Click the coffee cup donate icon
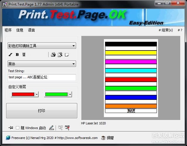This screenshot has height=146, width=187. [x=103, y=138]
